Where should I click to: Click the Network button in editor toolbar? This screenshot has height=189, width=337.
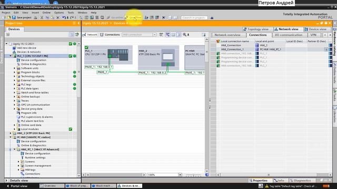(x=90, y=35)
